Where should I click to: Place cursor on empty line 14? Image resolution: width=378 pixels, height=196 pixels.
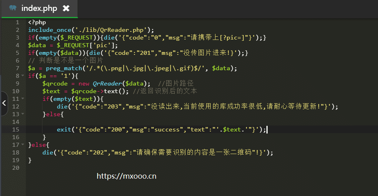pyautogui.click(x=121, y=122)
